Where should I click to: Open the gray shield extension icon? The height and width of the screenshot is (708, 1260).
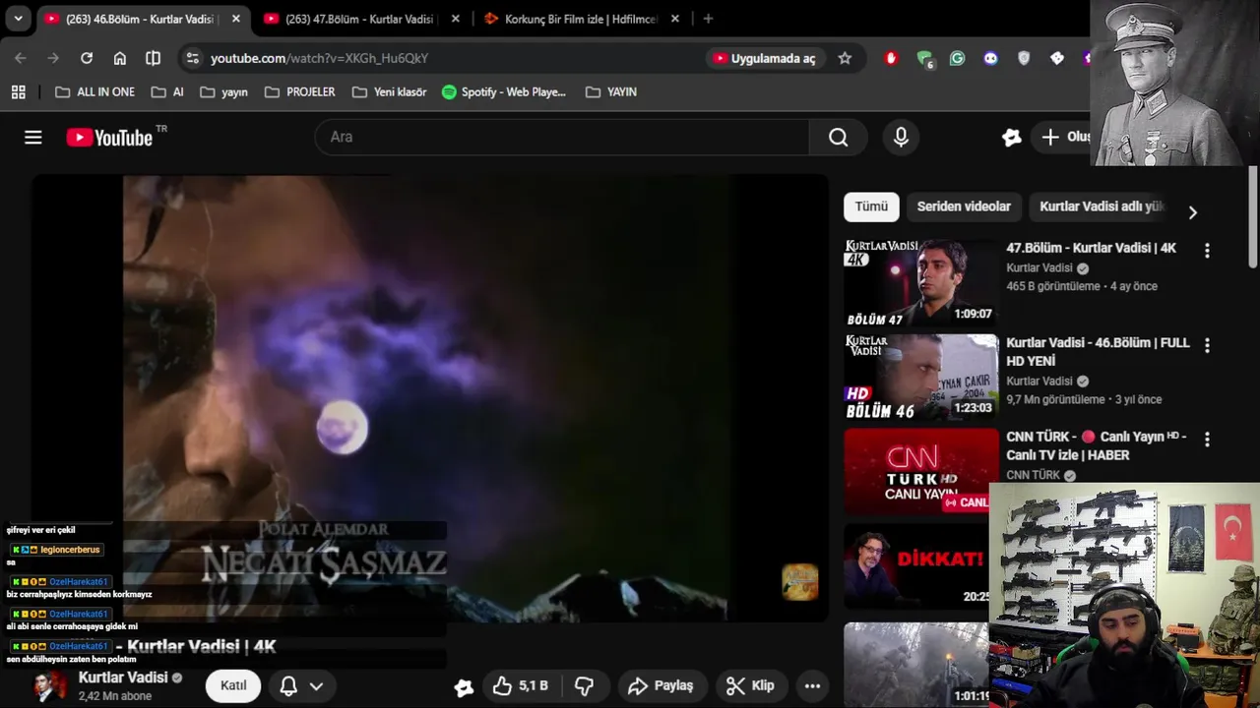click(1024, 58)
